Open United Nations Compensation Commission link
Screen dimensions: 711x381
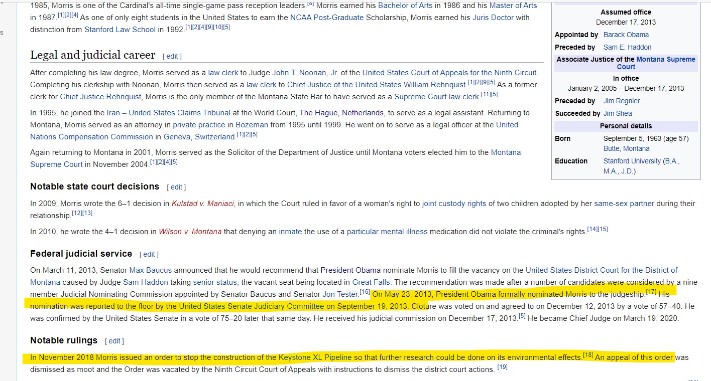(274, 130)
